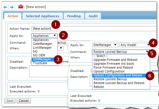The height and width of the screenshot is (109, 159).
Task: Open the Restore Locked Backup command dropdown
Action: click(121, 52)
